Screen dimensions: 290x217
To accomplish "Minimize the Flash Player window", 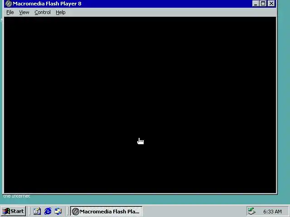I will click(x=255, y=4).
